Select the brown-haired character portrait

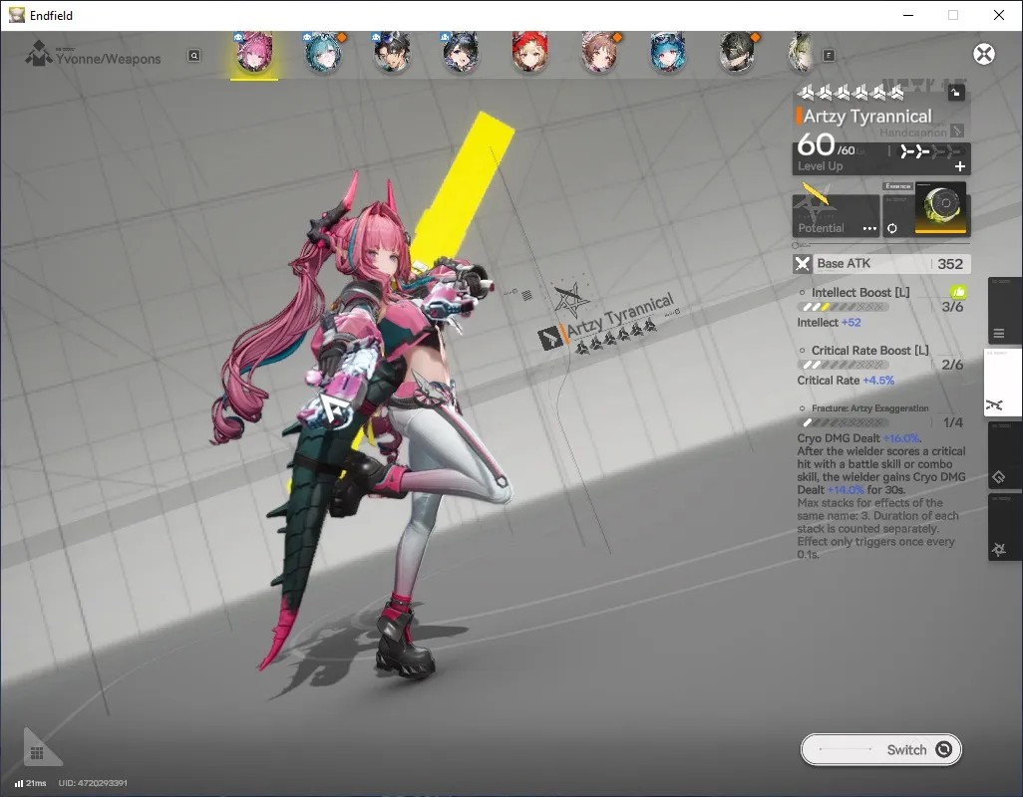click(x=599, y=52)
